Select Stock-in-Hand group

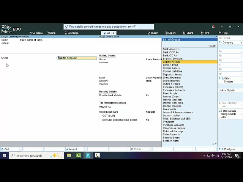click(x=189, y=141)
